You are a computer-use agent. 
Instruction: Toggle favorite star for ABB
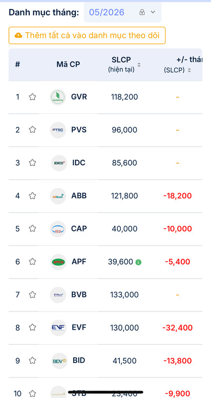pyautogui.click(x=32, y=196)
